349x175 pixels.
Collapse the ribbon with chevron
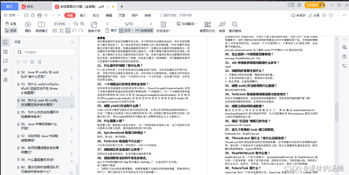tap(344, 15)
